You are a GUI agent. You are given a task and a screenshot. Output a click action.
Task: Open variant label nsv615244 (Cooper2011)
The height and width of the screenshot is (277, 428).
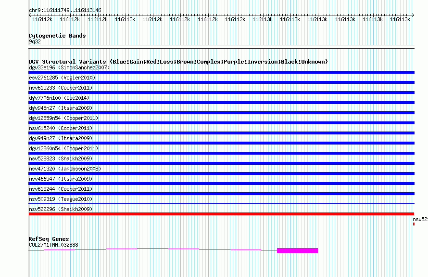coord(61,189)
